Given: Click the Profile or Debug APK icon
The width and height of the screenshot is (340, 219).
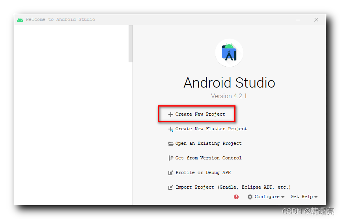Looking at the screenshot, I should pos(171,173).
